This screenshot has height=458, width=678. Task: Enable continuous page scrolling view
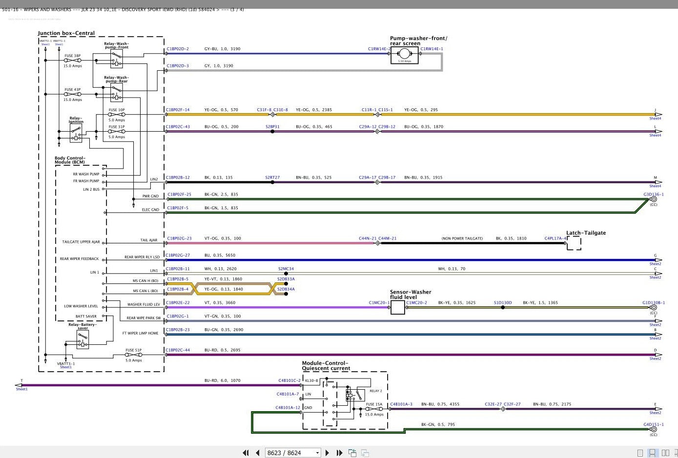[652, 453]
